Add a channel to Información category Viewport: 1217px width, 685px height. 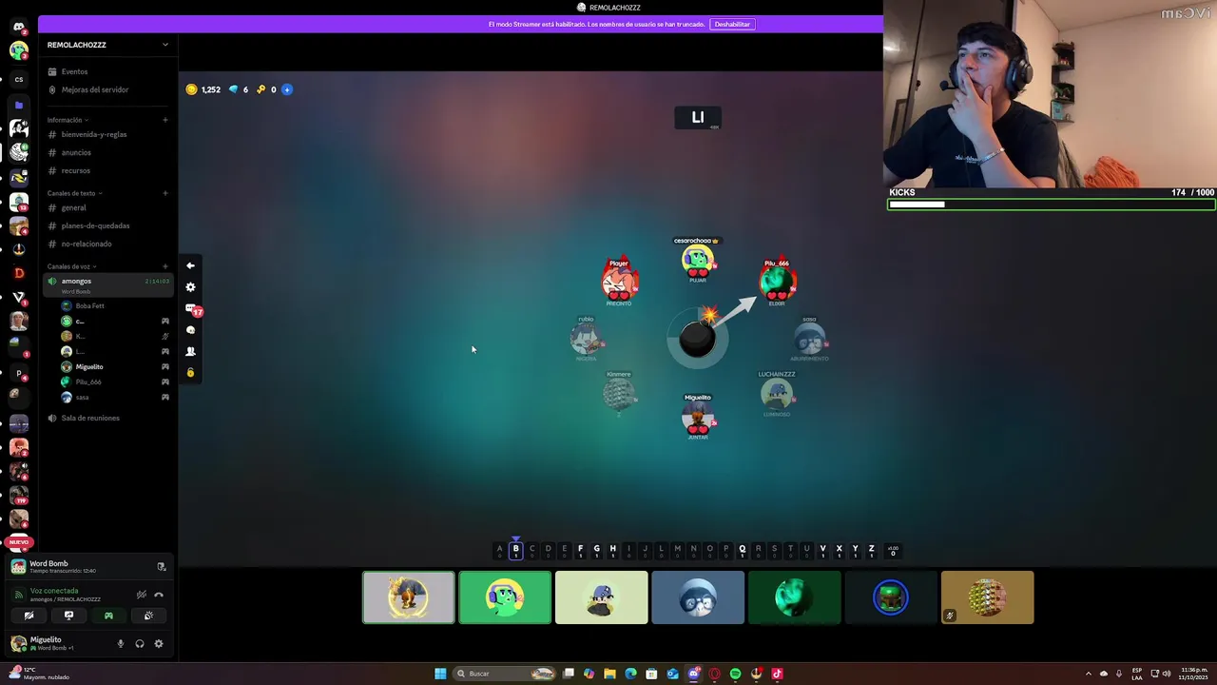pos(164,120)
